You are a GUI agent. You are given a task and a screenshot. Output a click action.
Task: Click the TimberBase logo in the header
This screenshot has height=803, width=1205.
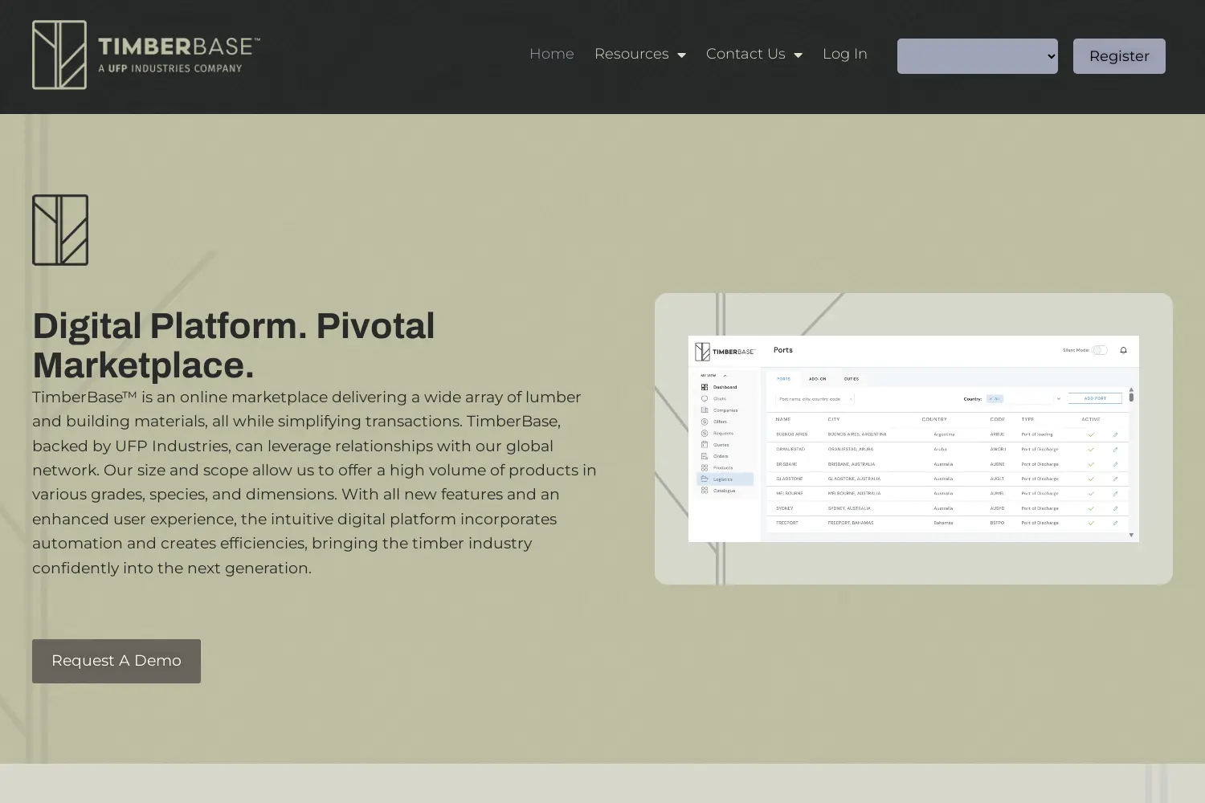coord(146,55)
